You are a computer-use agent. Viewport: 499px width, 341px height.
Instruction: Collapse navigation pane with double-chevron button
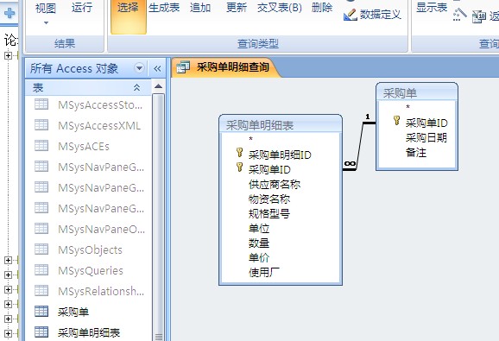point(157,68)
